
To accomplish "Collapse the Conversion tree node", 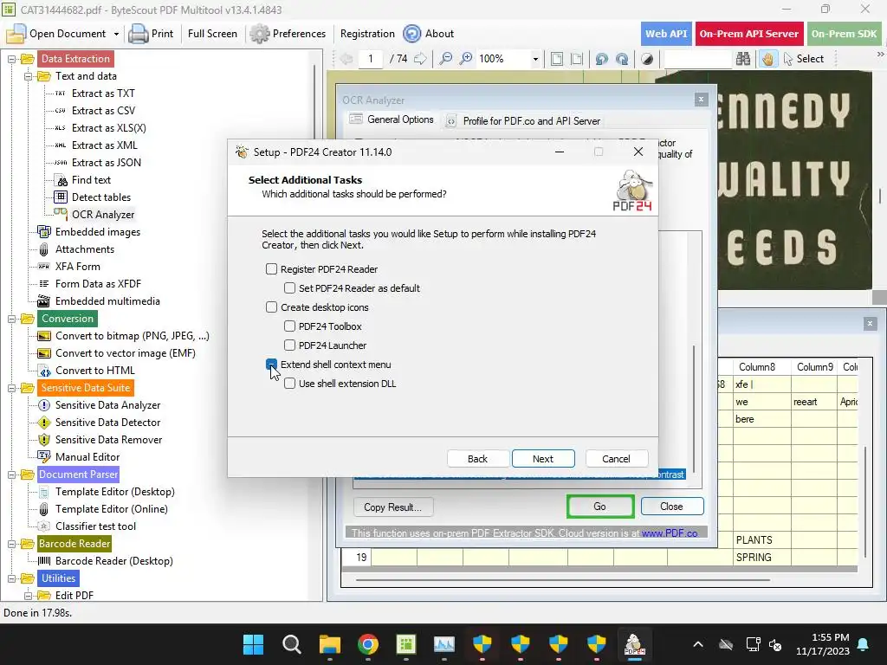I will [11, 319].
